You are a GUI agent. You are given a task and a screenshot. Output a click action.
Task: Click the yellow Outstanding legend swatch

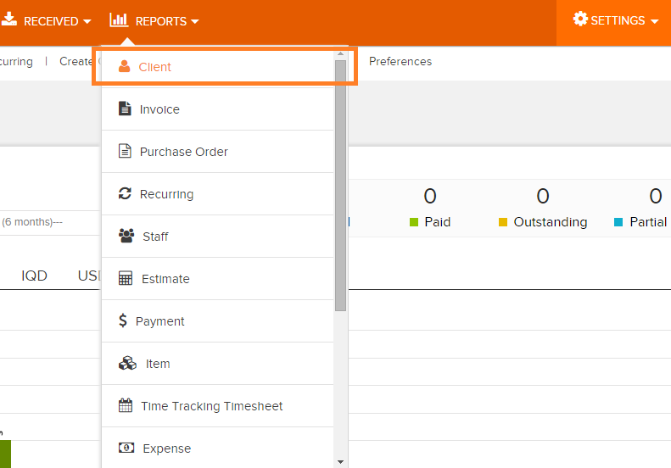pos(503,222)
